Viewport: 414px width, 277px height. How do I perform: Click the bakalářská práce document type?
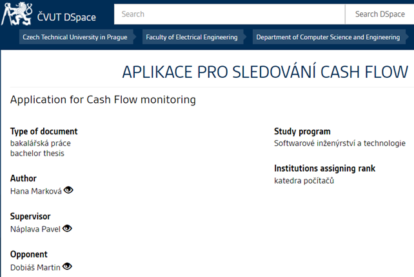tap(41, 143)
